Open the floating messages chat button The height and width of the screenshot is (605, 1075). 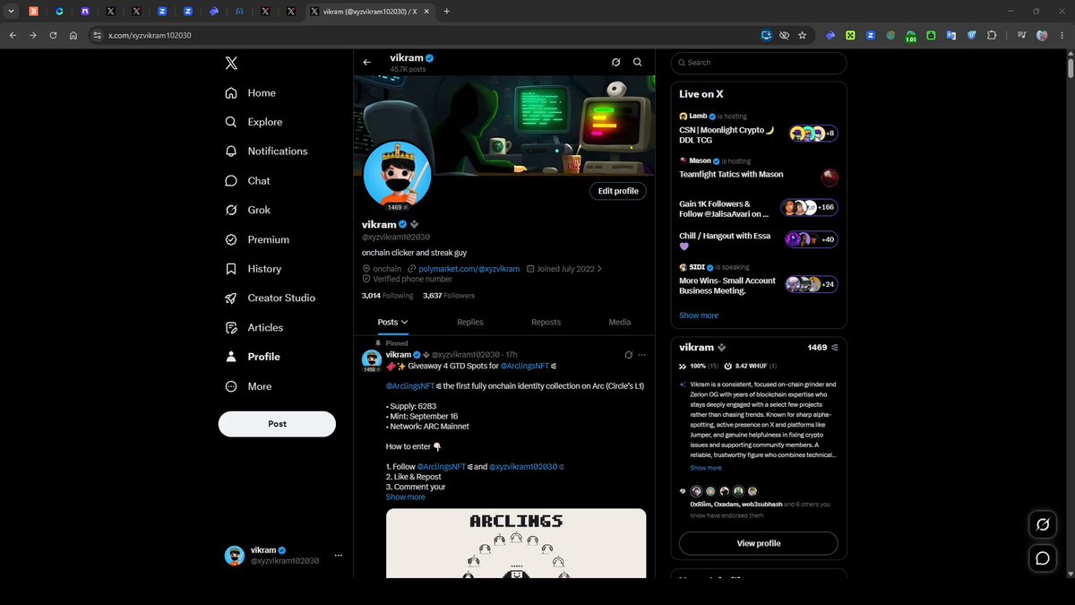[x=1043, y=558]
